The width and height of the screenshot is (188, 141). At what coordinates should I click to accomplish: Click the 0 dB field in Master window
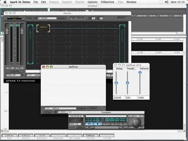[x=110, y=75]
